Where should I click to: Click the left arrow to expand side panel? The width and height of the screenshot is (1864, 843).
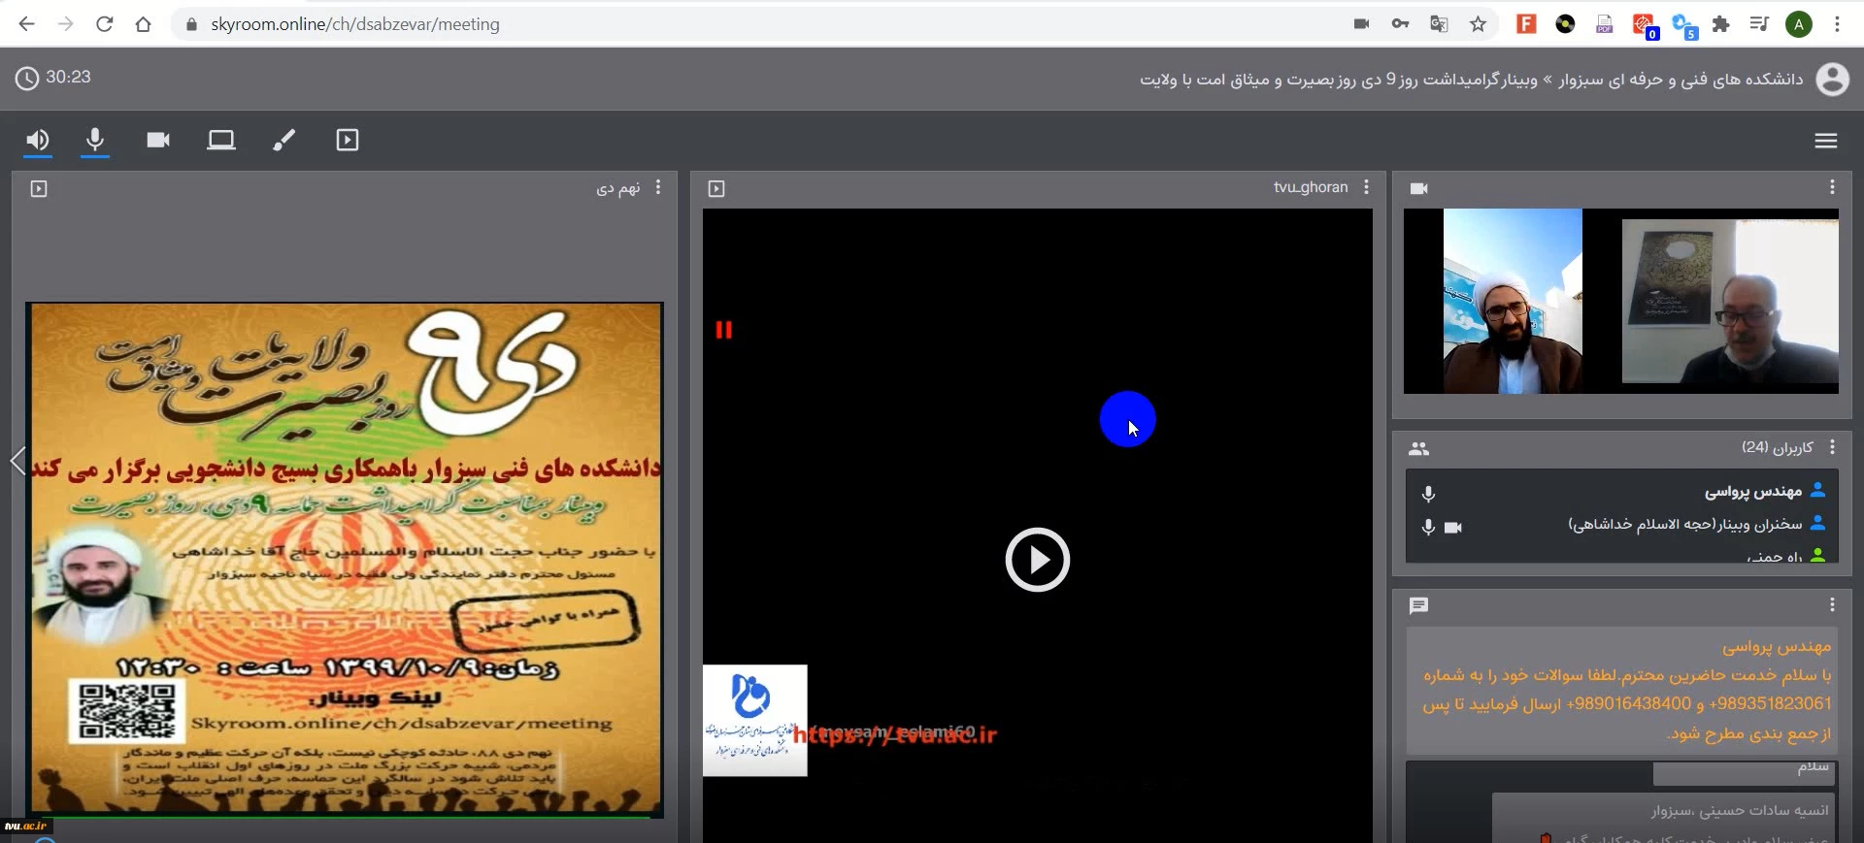click(x=17, y=461)
